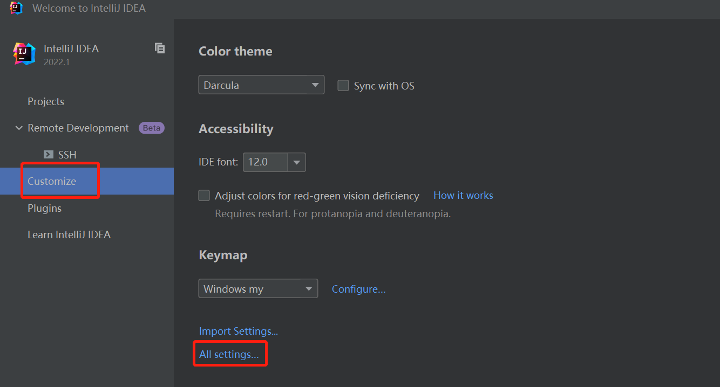
Task: Open Learn IntelliJ IDEA section
Action: (x=69, y=235)
